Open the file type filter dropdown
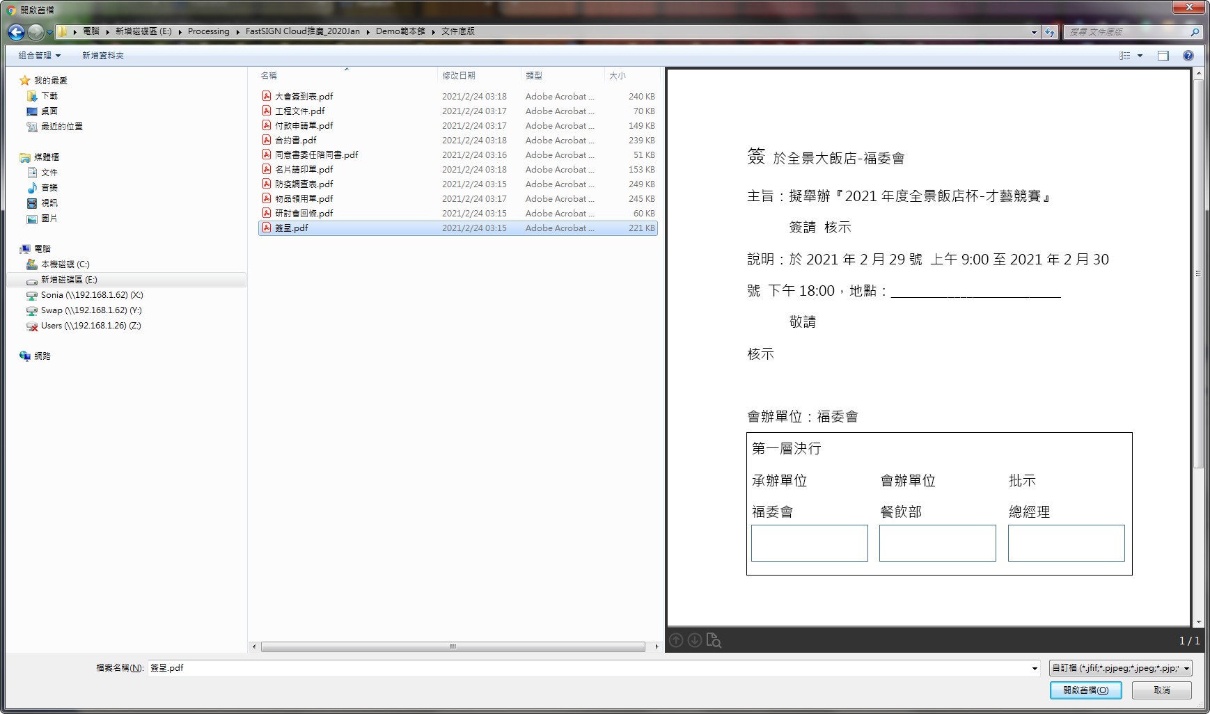 pos(1120,668)
